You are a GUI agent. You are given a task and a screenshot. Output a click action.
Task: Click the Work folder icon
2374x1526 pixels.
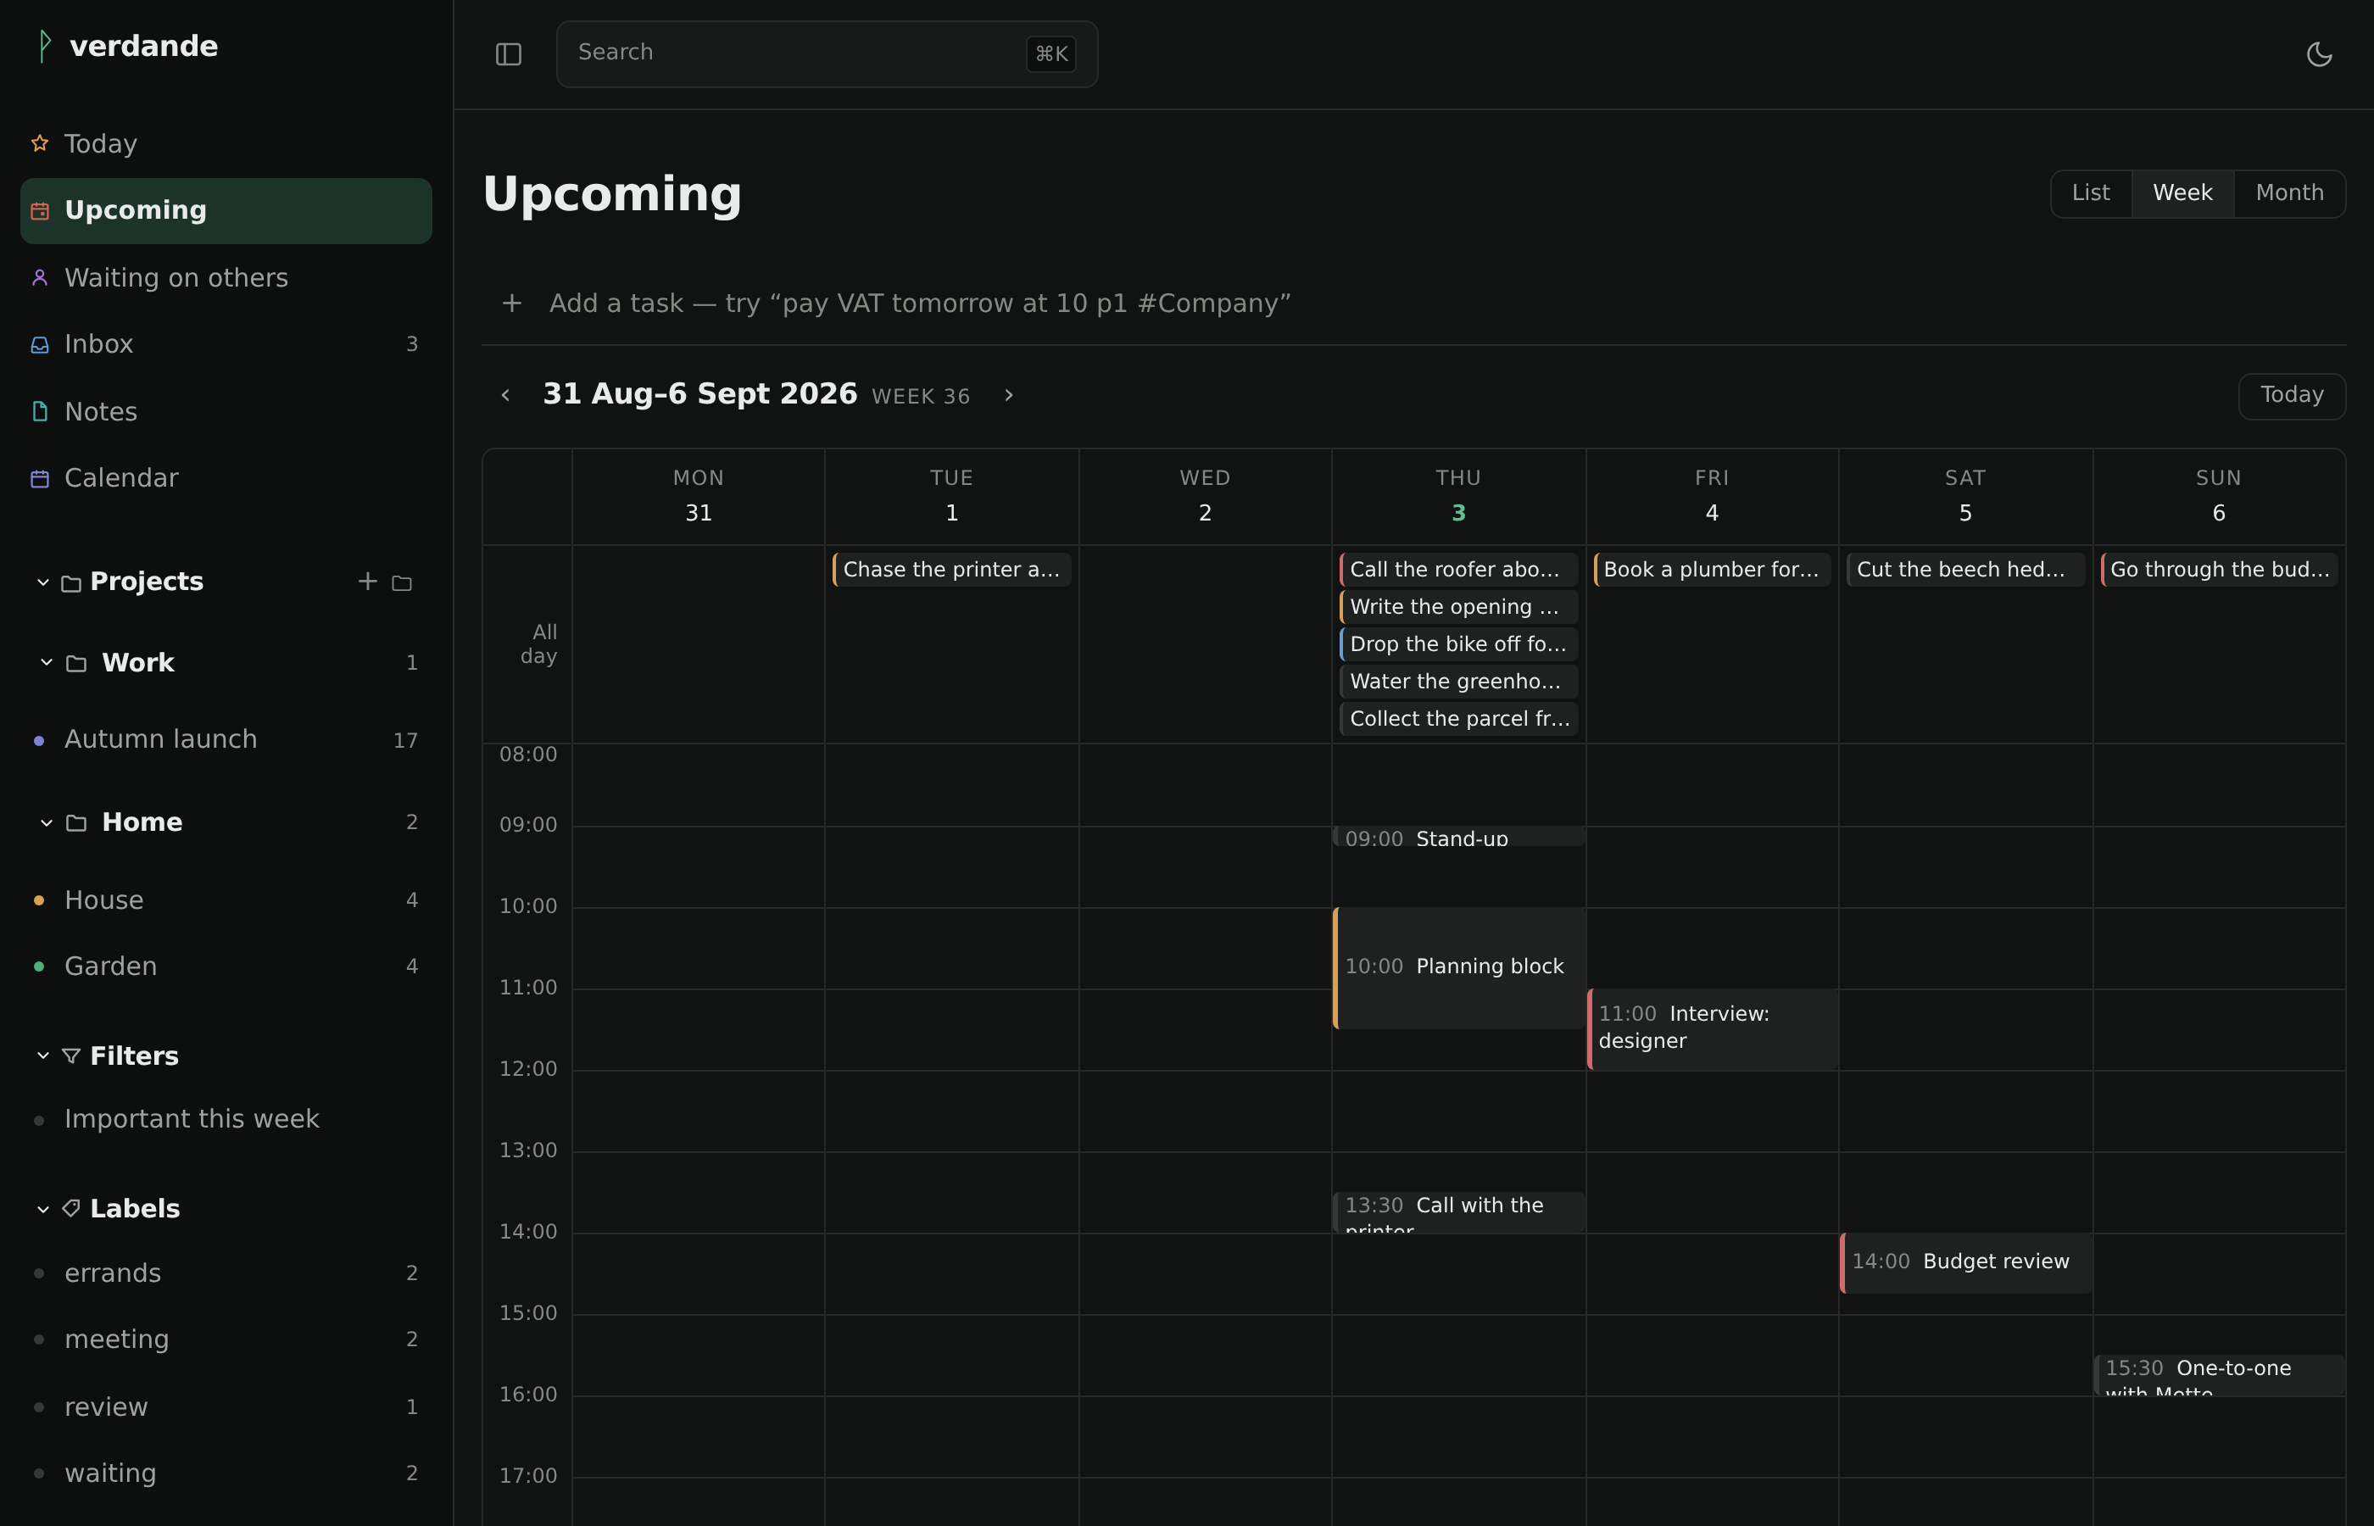[76, 663]
